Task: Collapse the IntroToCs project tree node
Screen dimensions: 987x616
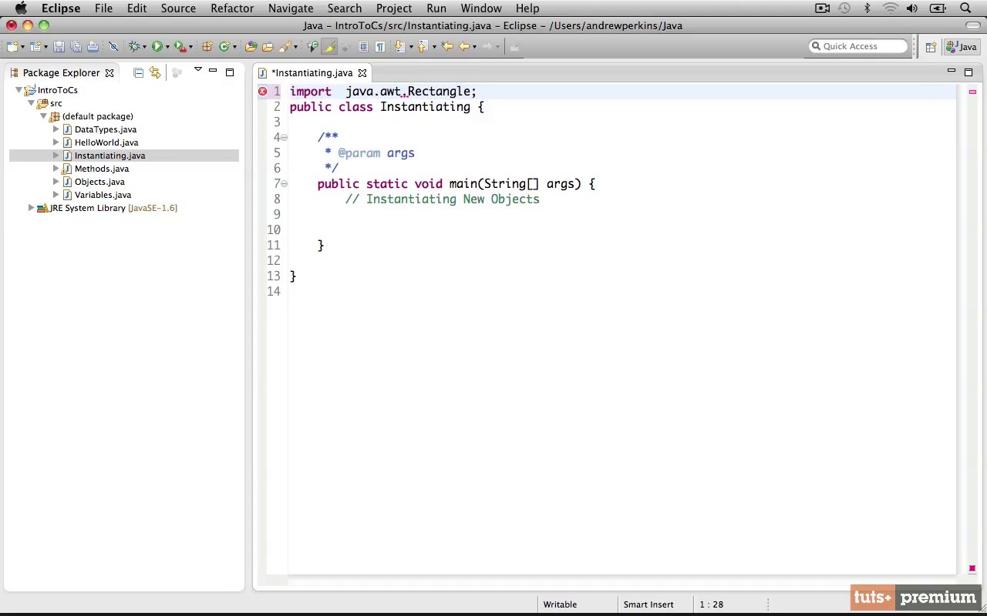Action: click(19, 90)
